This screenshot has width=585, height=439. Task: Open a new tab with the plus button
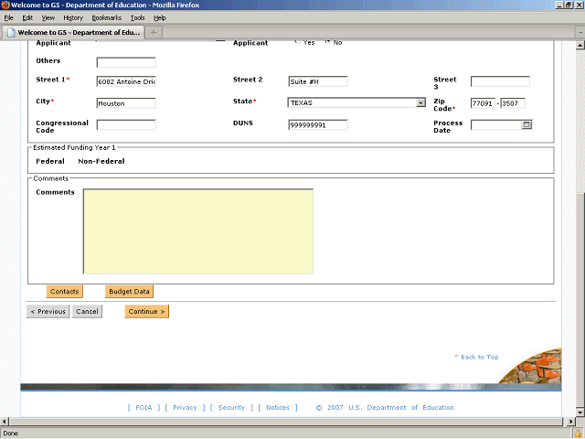[154, 33]
